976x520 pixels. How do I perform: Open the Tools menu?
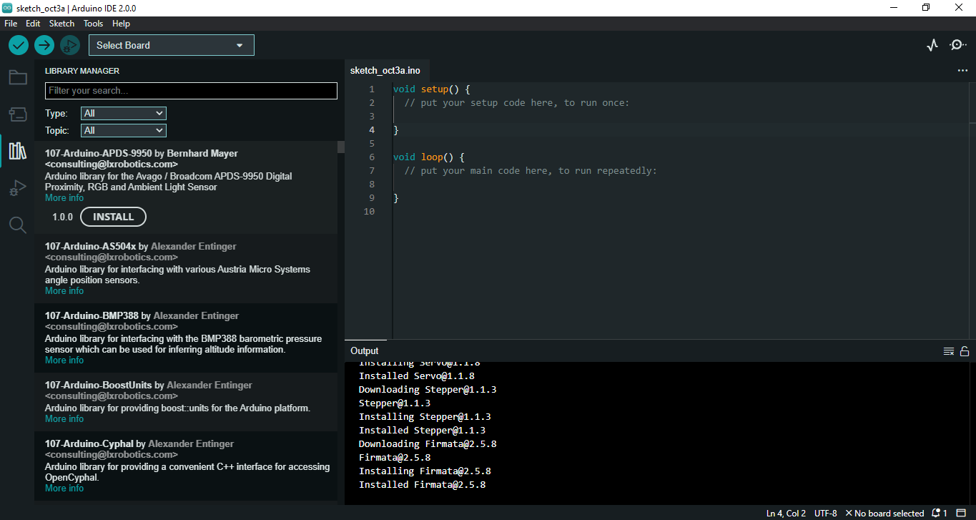click(x=94, y=24)
